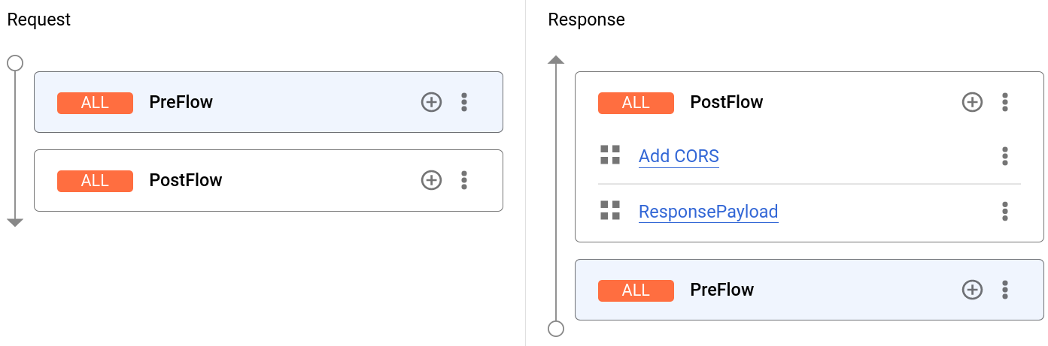Click the ALL badge on Response PostFlow

pos(636,103)
